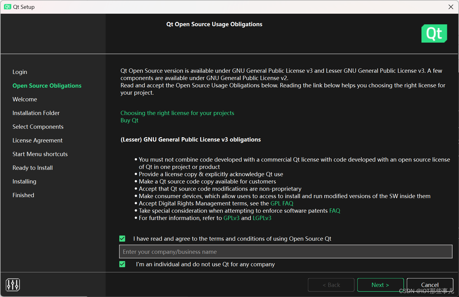The width and height of the screenshot is (459, 297).
Task: Select the License Agreement step
Action: (x=38, y=140)
